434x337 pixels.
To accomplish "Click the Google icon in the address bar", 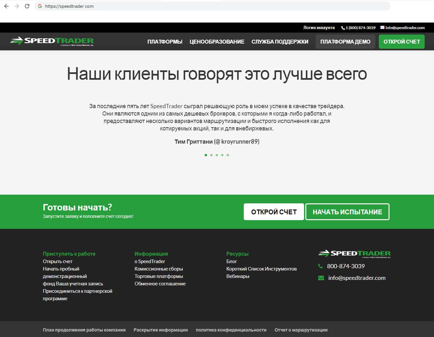I will (40, 6).
